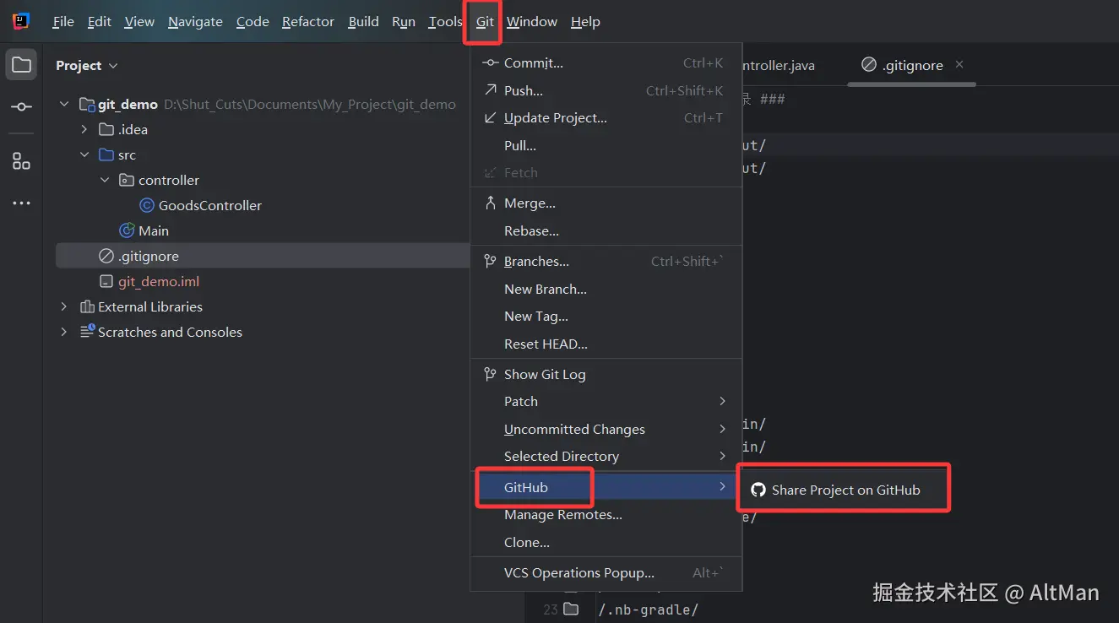This screenshot has height=623, width=1119.
Task: Click the IntelliJ IDEA logo icon
Action: 21,21
